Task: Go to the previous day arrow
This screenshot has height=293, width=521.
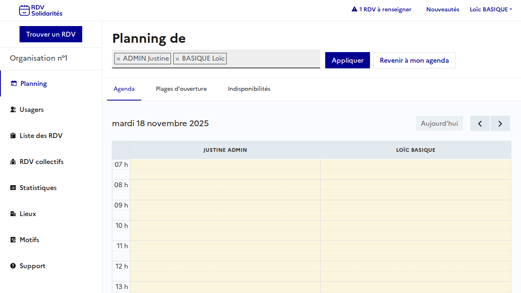Action: pos(480,123)
